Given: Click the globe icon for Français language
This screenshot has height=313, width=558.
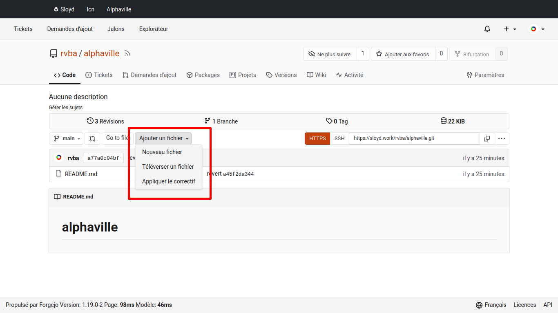Looking at the screenshot, I should click(479, 305).
